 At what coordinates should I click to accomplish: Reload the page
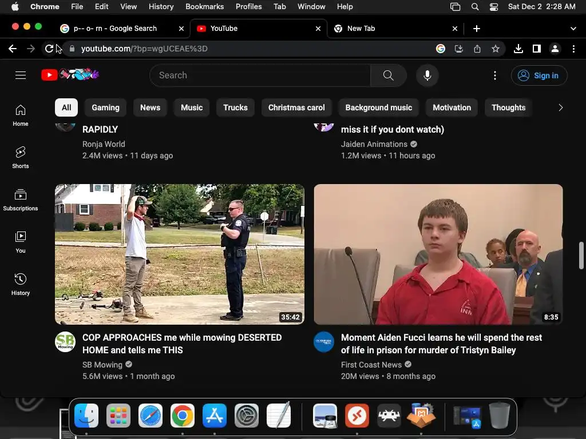click(x=49, y=49)
